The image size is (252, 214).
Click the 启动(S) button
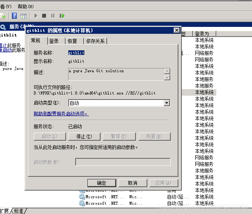pyautogui.click(x=49, y=136)
